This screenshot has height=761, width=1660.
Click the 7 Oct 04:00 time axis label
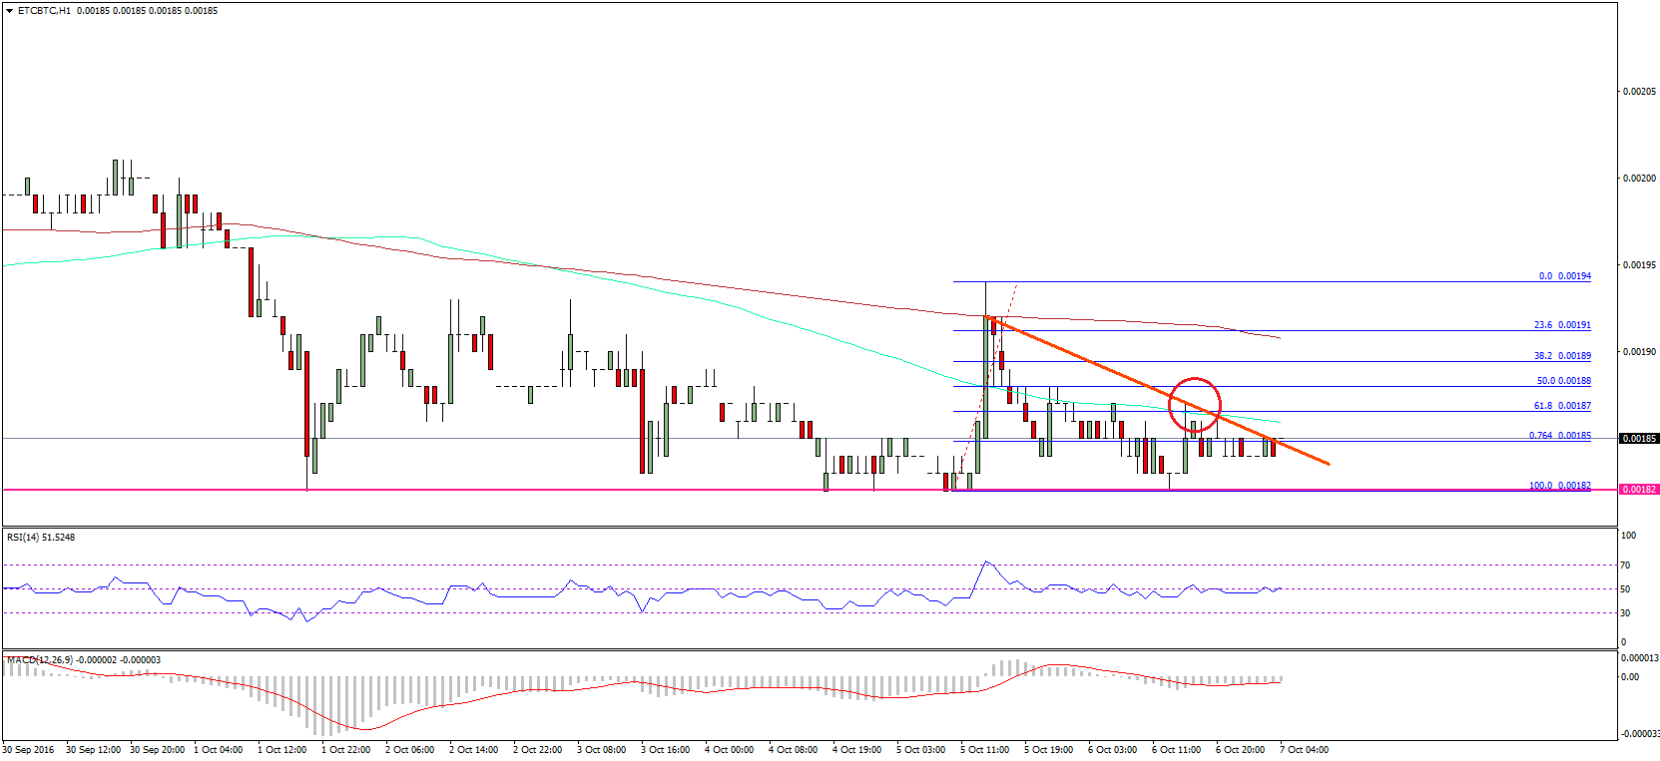[1305, 750]
